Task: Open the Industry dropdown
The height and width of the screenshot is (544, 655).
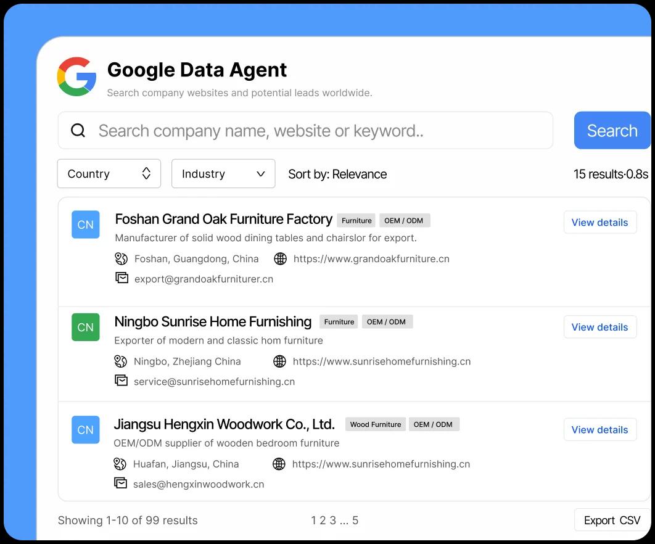Action: (x=223, y=173)
